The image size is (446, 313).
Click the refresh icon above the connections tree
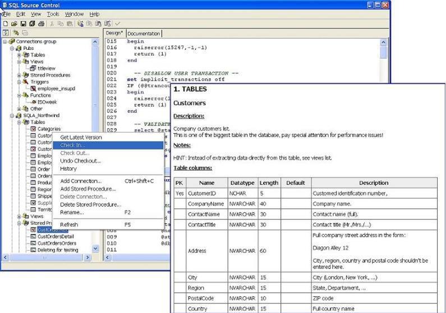pos(5,33)
